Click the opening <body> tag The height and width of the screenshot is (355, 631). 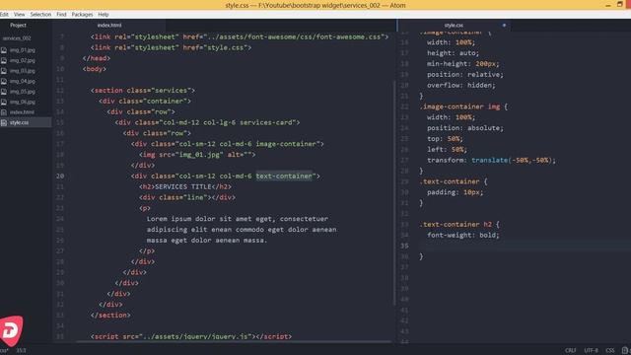(x=95, y=69)
